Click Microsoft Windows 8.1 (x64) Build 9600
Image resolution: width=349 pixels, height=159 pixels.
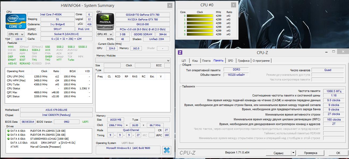coord(128,150)
